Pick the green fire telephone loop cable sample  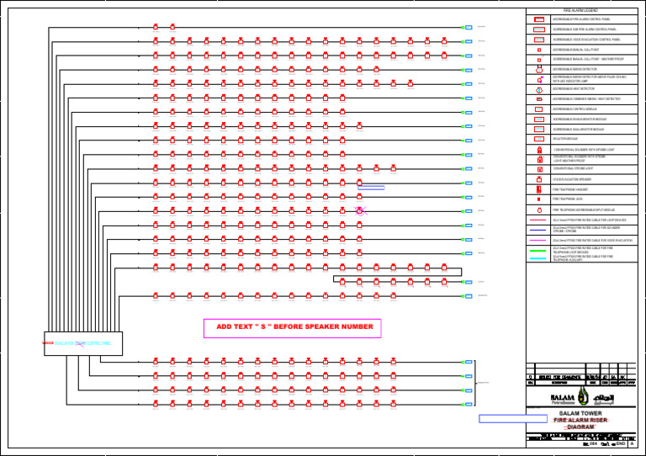[x=538, y=251]
